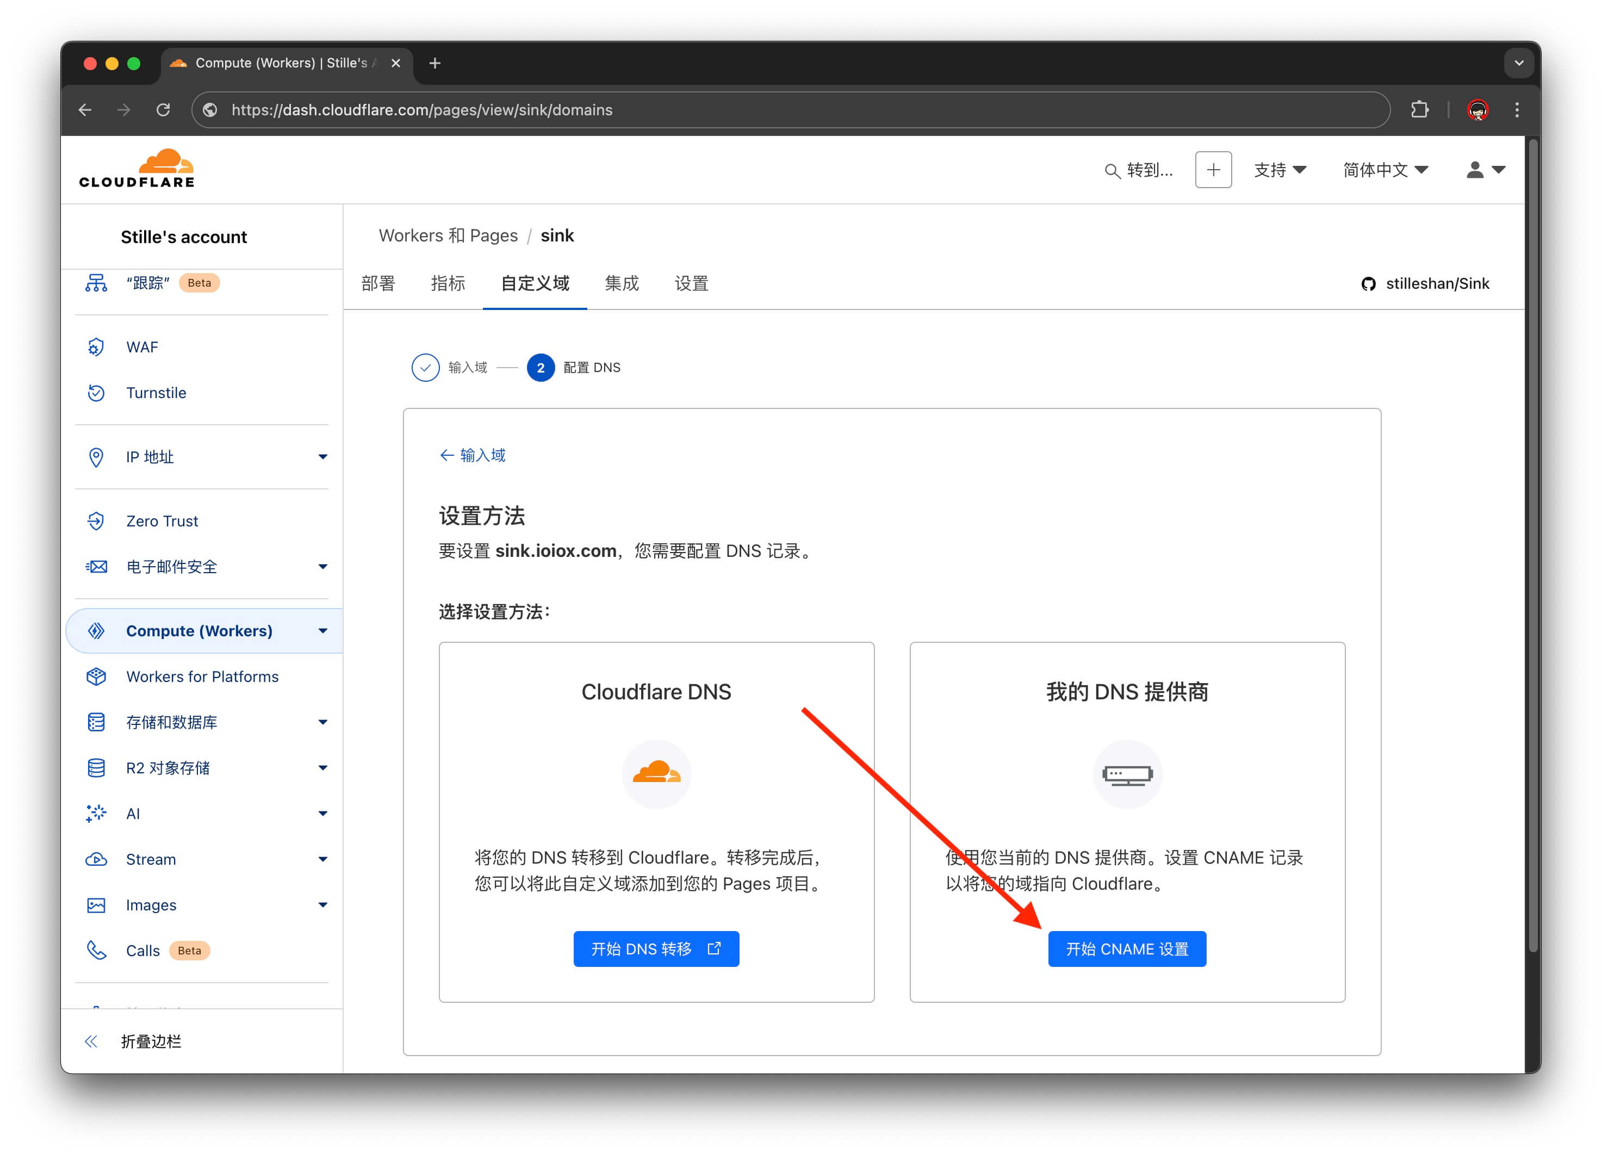Go back with browser back arrow
Image resolution: width=1602 pixels, height=1154 pixels.
point(85,109)
